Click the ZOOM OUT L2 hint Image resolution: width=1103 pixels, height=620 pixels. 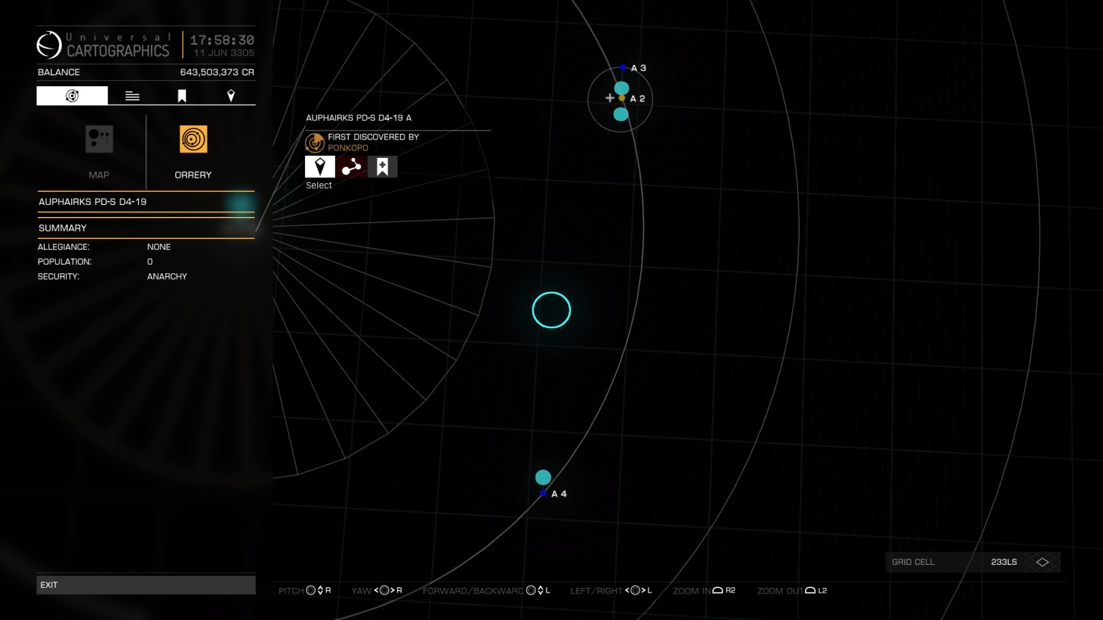coord(792,591)
